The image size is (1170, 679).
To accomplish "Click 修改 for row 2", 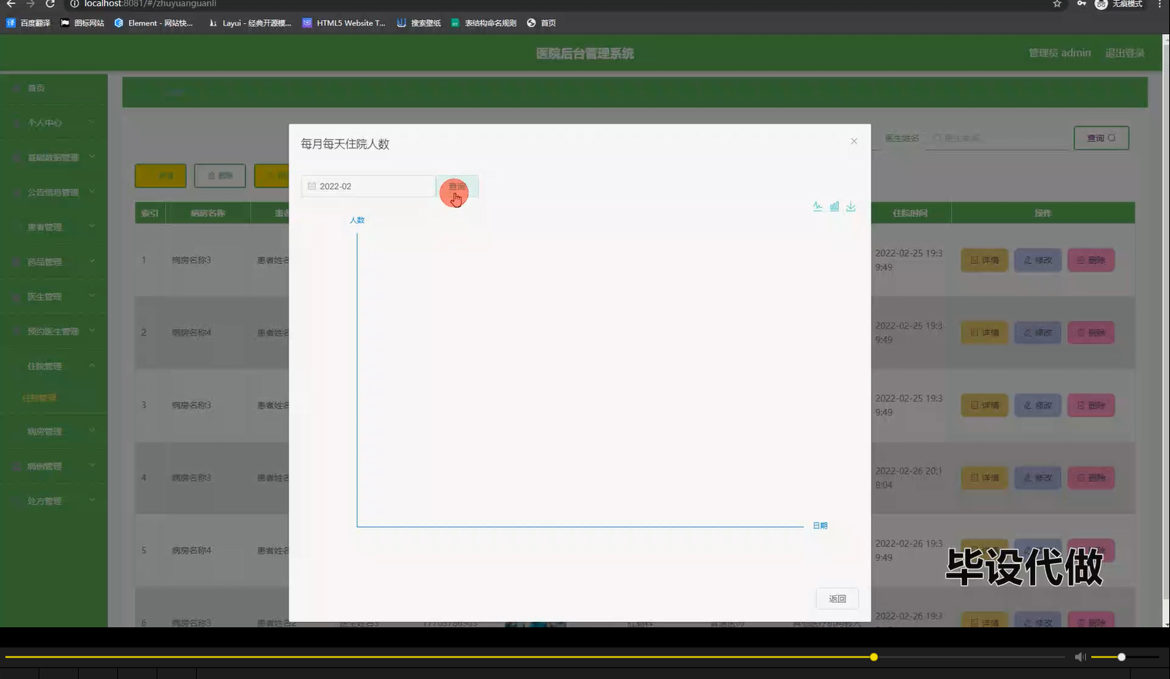I will (x=1038, y=333).
